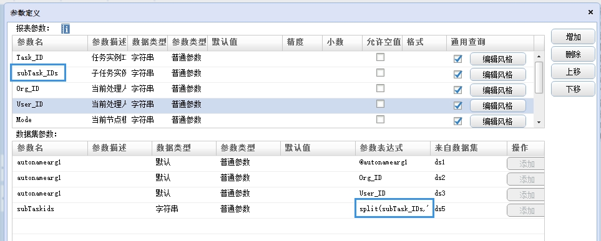Edit the split(subTask_IDs expression cell

(394, 209)
